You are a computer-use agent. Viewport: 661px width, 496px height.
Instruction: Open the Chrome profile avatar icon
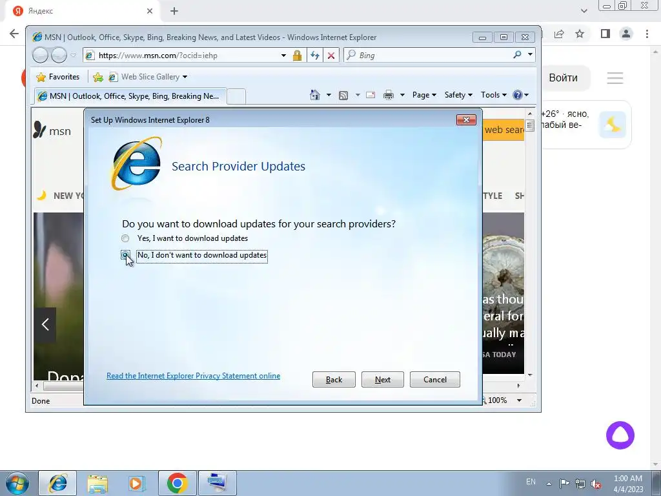[x=626, y=34]
